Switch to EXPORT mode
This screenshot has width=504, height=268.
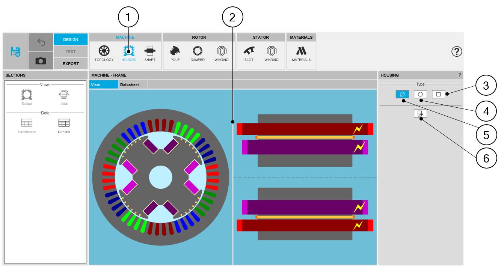coord(71,63)
